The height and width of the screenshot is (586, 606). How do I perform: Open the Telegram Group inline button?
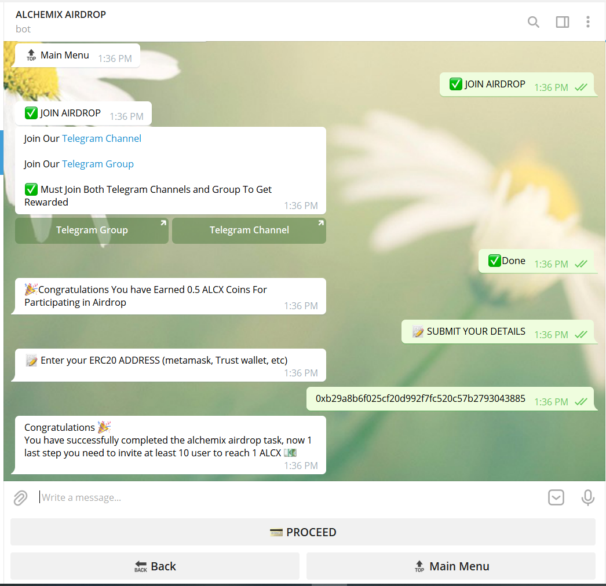coord(92,230)
